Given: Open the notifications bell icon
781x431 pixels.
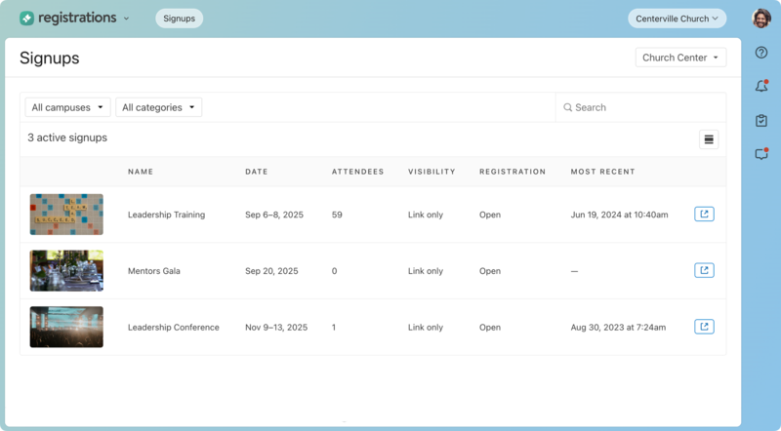Looking at the screenshot, I should tap(761, 86).
